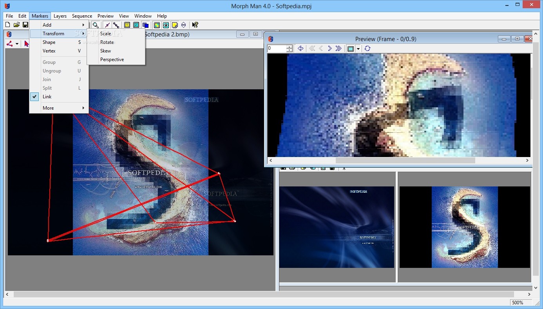Choose Scale from the Transform submenu
Image resolution: width=543 pixels, height=309 pixels.
116,34
